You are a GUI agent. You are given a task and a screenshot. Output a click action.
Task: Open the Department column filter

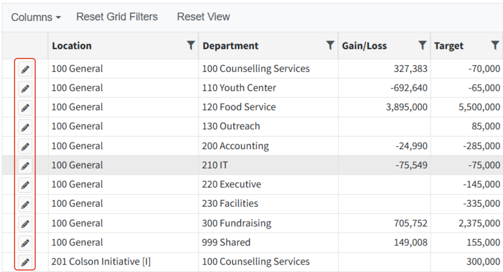(x=330, y=45)
